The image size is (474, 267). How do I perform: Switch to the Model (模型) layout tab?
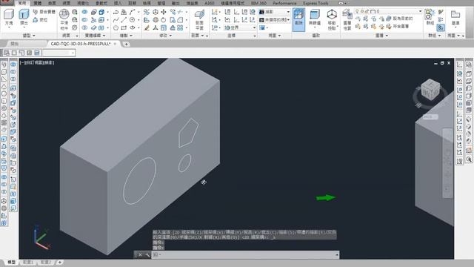click(x=12, y=262)
